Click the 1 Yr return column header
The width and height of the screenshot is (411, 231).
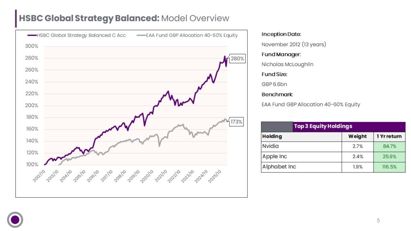pyautogui.click(x=389, y=136)
